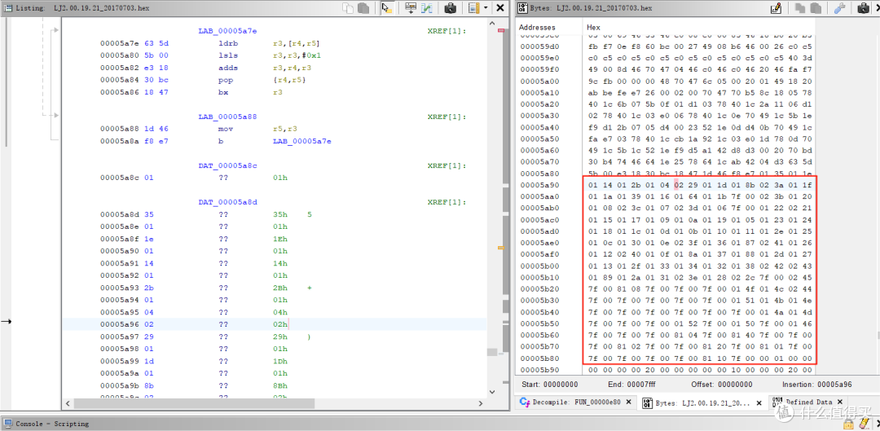Click adds instruction at 00005a82

[x=227, y=68]
